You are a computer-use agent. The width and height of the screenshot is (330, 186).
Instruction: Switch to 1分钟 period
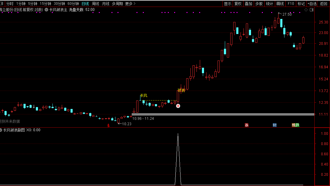coord(21,4)
